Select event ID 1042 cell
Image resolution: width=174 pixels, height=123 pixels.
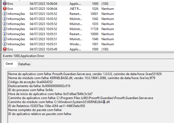[x=95, y=19]
